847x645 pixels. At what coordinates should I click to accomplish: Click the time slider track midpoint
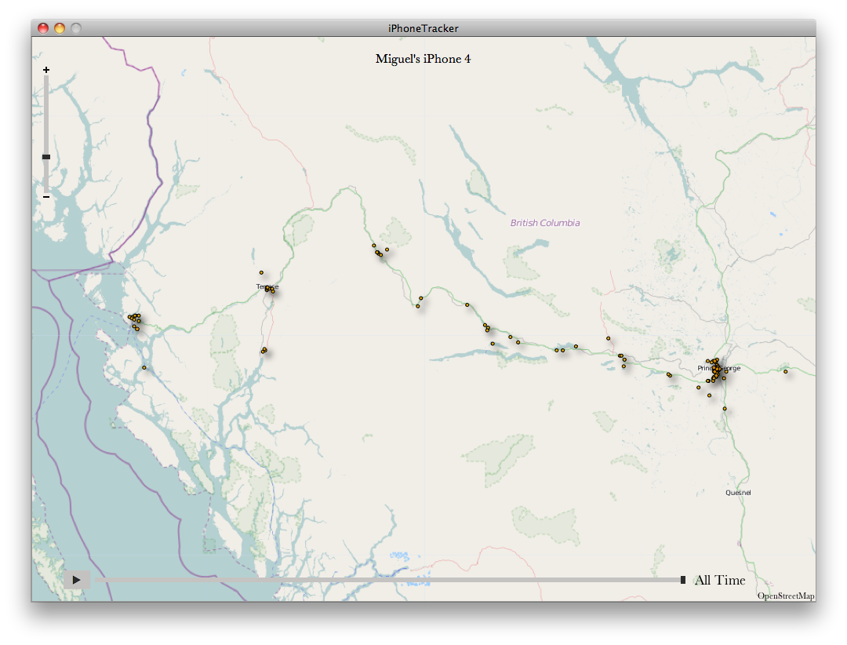pyautogui.click(x=390, y=580)
